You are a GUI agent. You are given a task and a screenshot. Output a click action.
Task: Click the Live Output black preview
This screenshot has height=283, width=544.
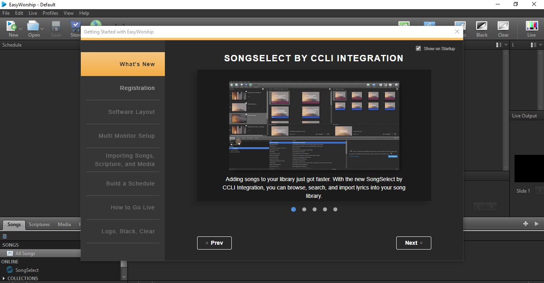[x=529, y=169]
